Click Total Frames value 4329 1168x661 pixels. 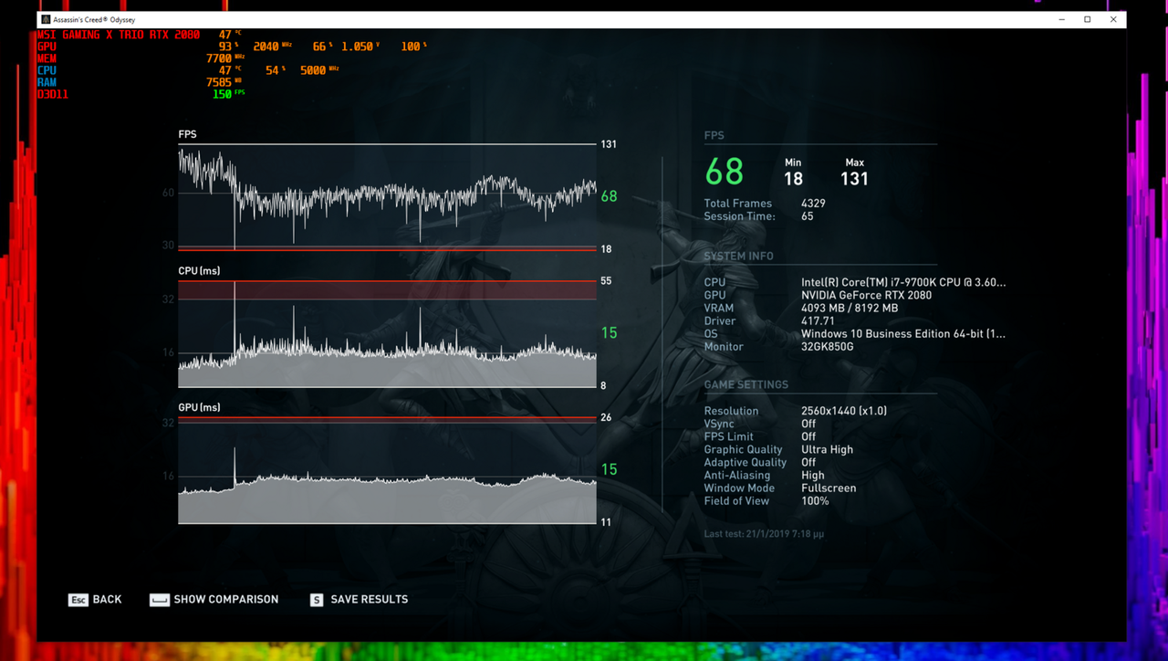tap(814, 204)
